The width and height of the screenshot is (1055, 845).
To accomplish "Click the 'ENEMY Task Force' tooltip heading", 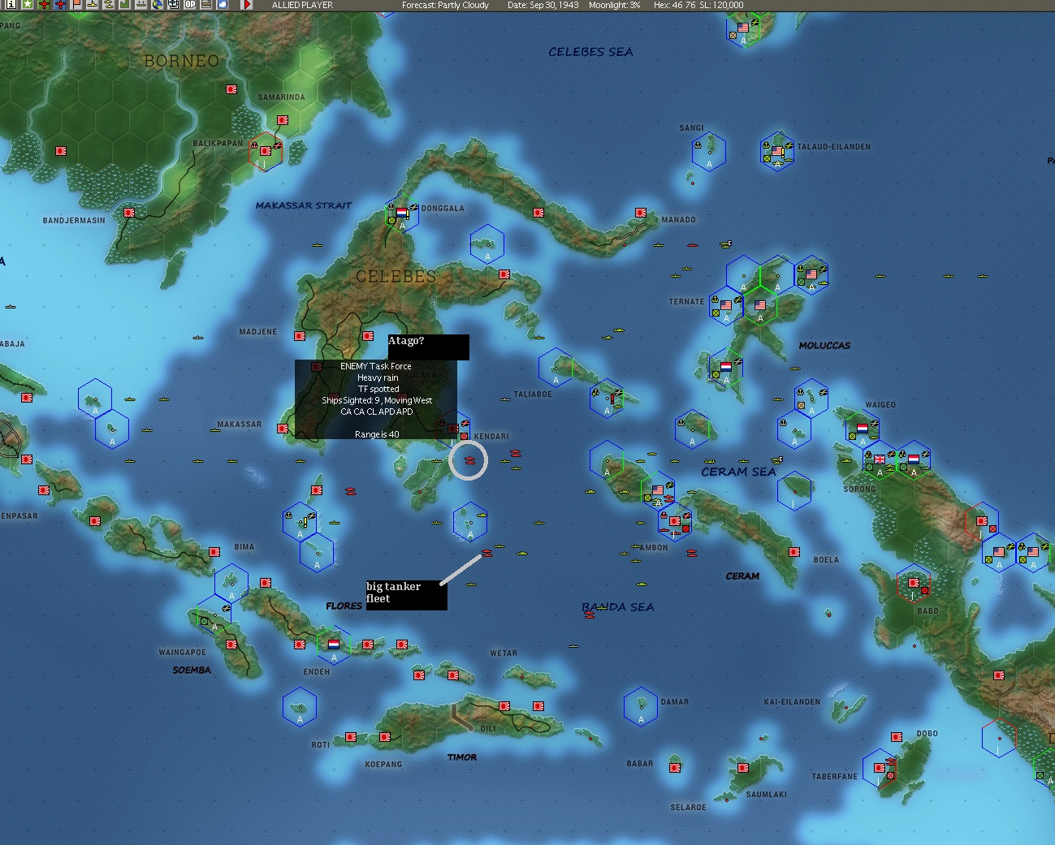I will tap(375, 366).
